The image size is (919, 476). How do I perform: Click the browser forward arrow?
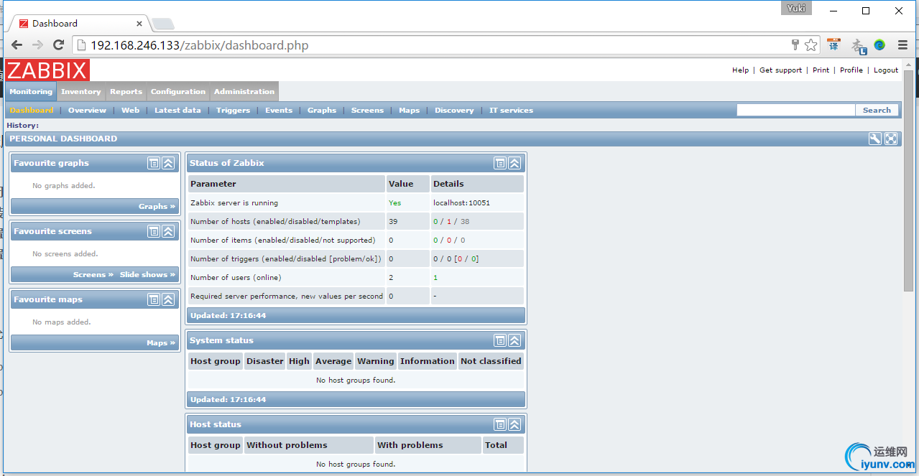(x=37, y=45)
